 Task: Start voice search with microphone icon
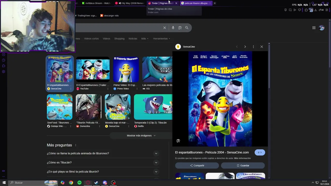[173, 28]
